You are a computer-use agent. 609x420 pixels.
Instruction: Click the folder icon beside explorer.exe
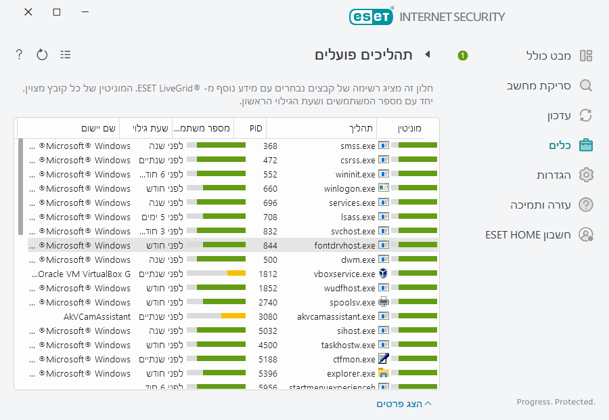click(x=383, y=373)
